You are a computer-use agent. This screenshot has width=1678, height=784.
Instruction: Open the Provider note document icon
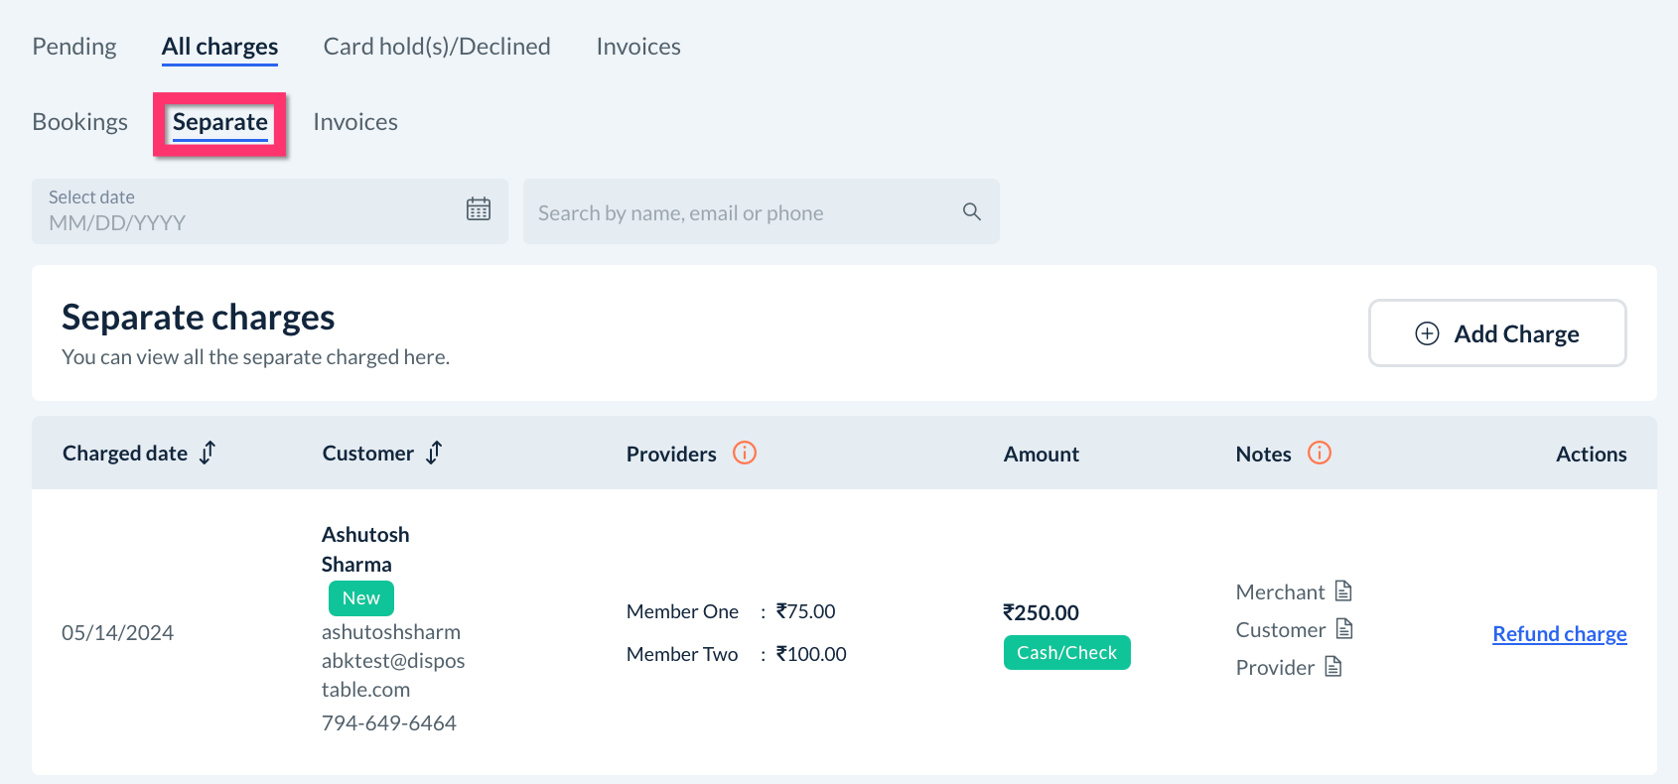[1333, 667]
